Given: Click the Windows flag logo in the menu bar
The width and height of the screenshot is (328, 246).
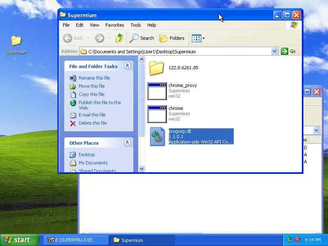Looking at the screenshot, I should 294,25.
